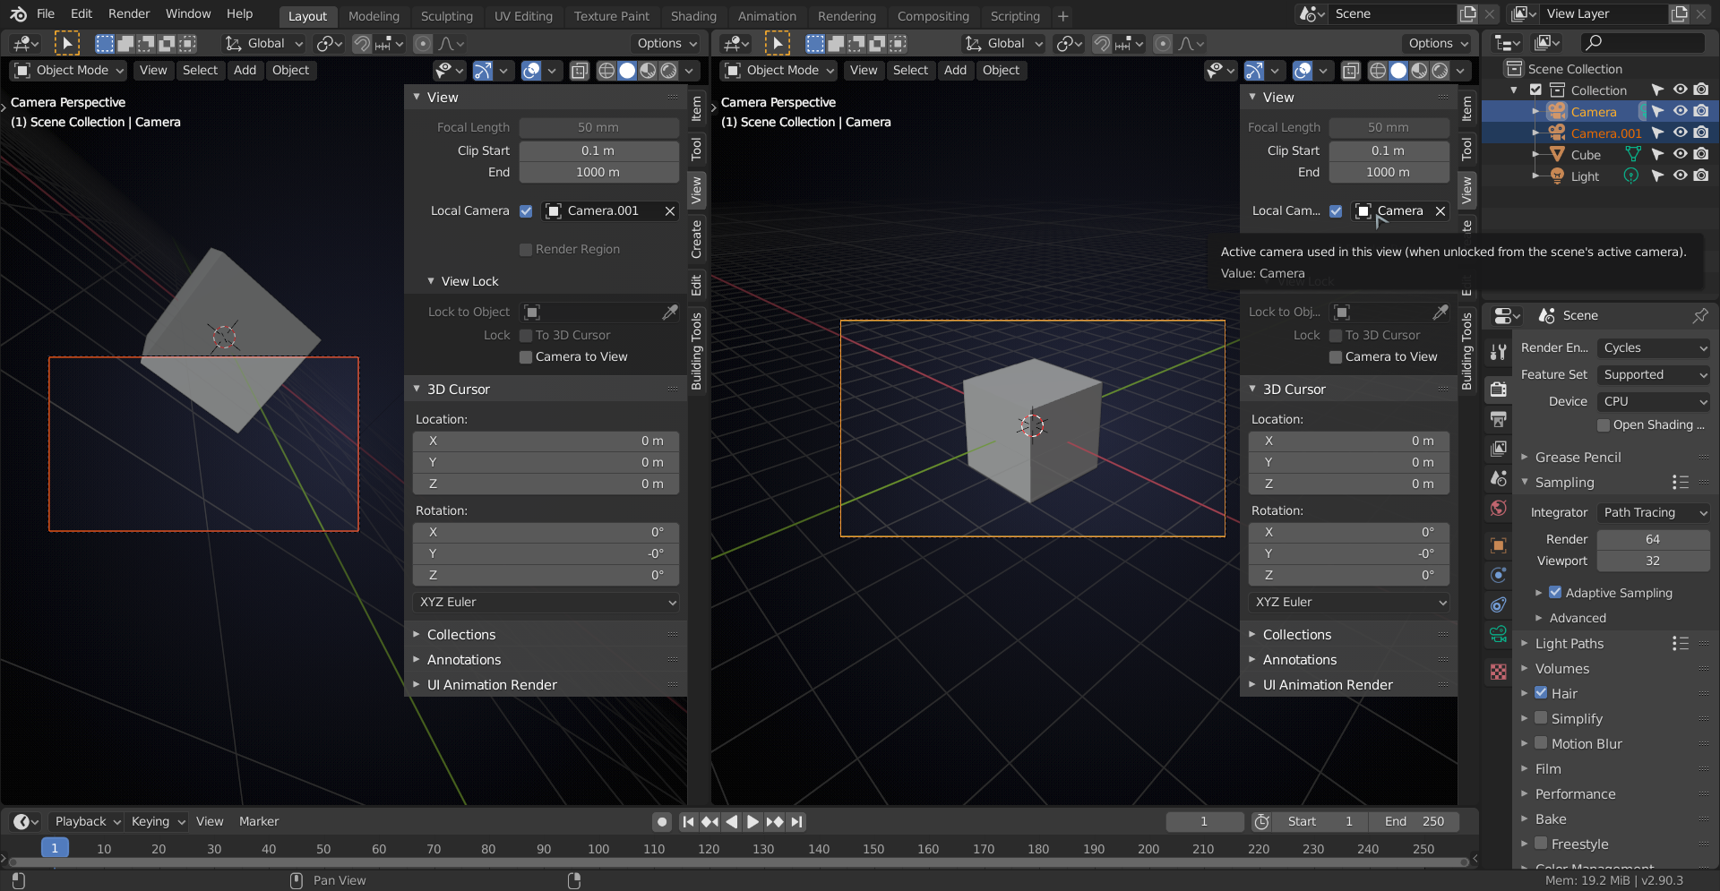Enable Camera to View in right panel
This screenshot has width=1720, height=891.
(1336, 357)
